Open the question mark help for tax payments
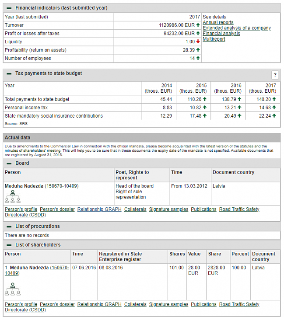This screenshot has width=284, height=317. click(275, 75)
